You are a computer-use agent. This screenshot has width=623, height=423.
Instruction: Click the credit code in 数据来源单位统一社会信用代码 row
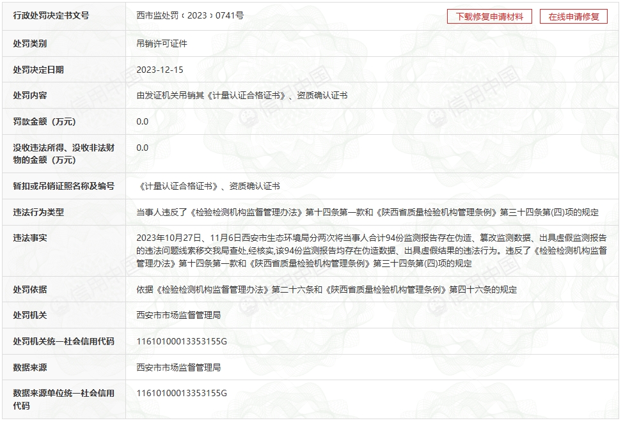point(182,393)
